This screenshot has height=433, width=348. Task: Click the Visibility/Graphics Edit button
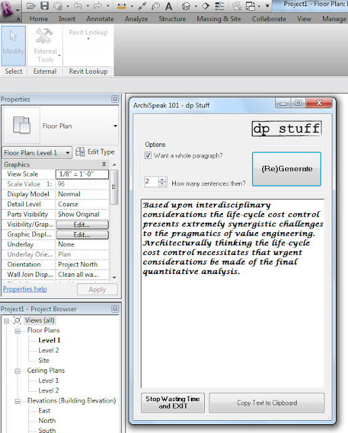[x=82, y=225]
